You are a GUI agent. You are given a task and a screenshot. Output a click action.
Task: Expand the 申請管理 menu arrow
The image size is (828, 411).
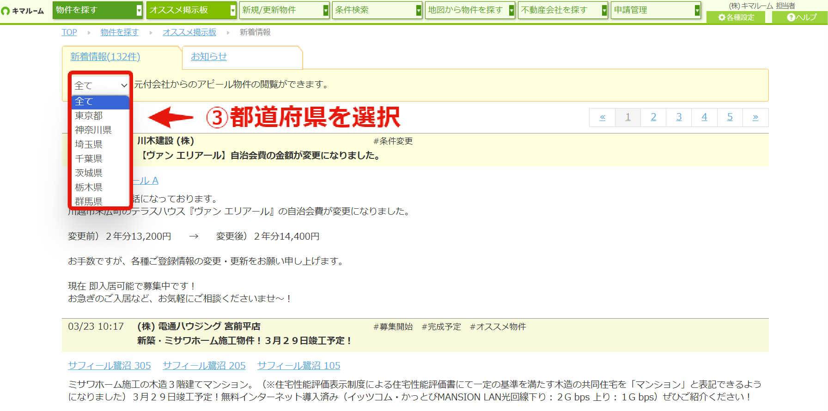(697, 10)
